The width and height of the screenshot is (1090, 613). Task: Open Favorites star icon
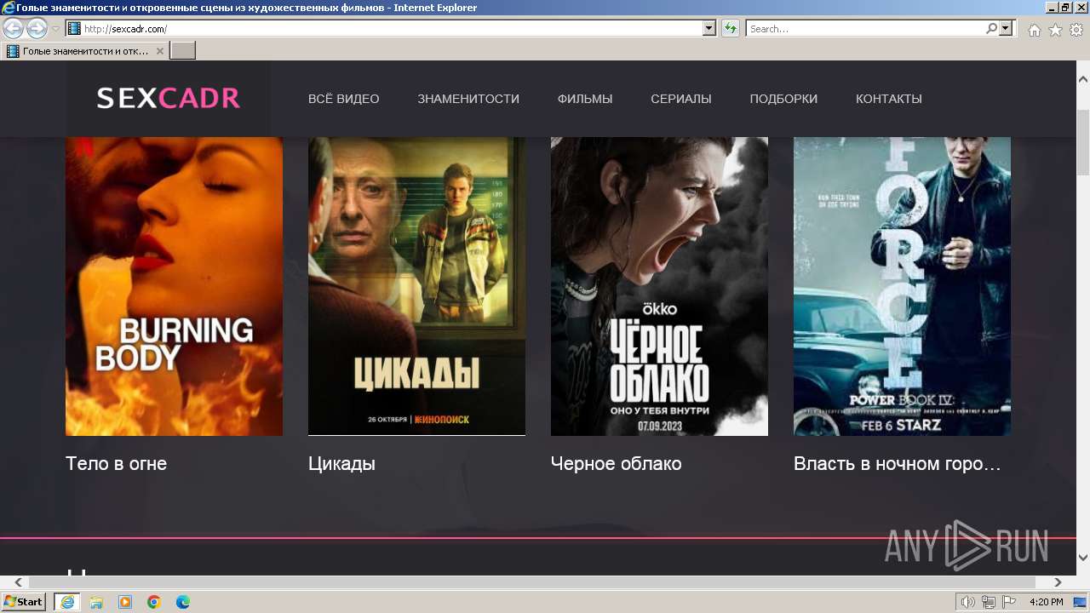click(x=1055, y=29)
